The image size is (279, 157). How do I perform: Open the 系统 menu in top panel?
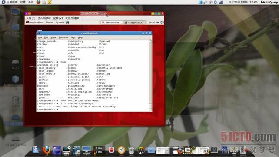pos(31,2)
